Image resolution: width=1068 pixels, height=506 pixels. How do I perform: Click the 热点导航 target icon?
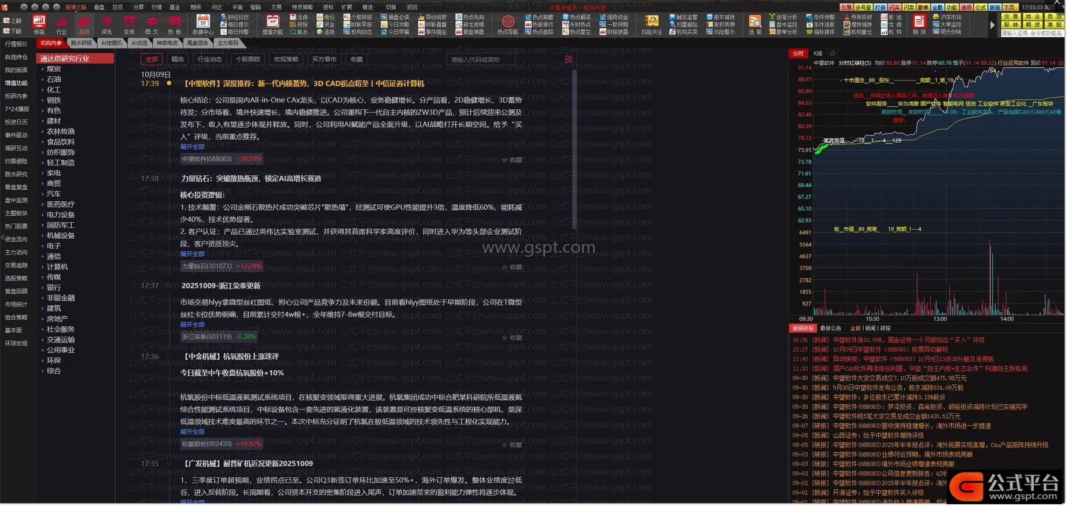click(507, 24)
